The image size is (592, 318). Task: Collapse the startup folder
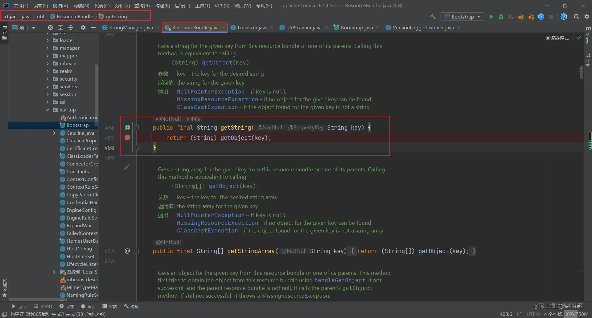(x=47, y=110)
